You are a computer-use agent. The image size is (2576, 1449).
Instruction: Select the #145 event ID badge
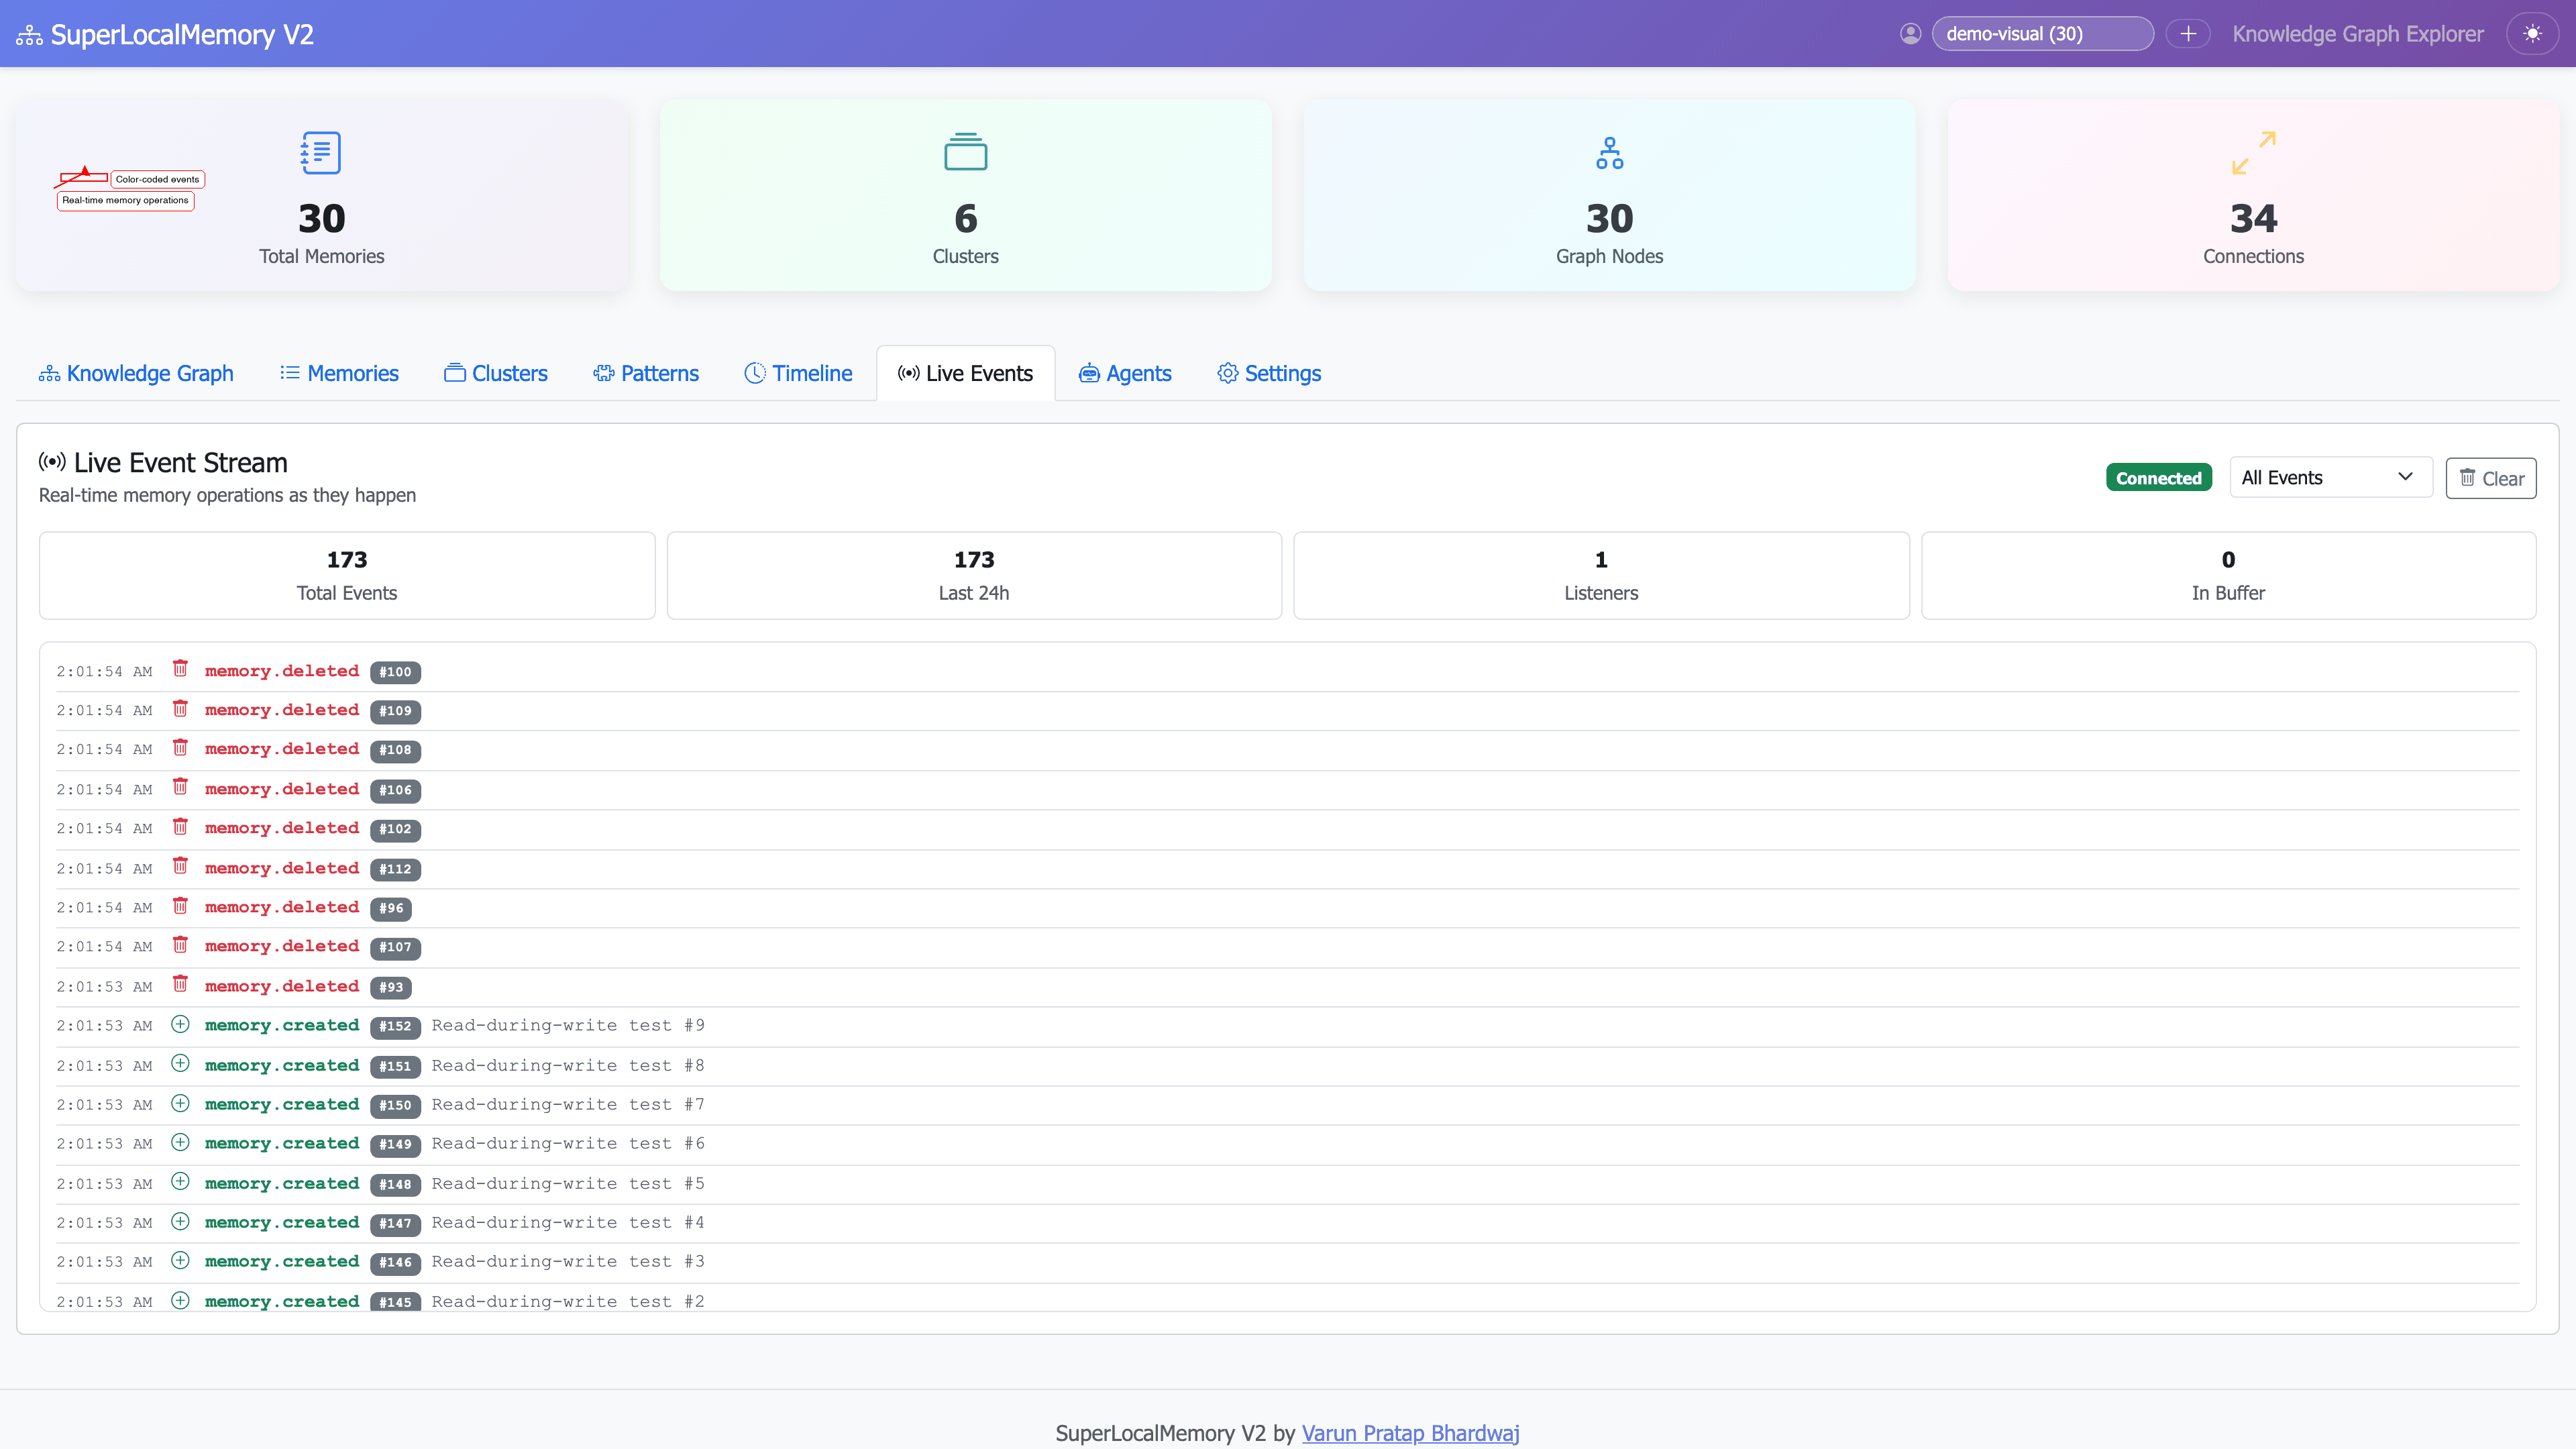tap(396, 1301)
